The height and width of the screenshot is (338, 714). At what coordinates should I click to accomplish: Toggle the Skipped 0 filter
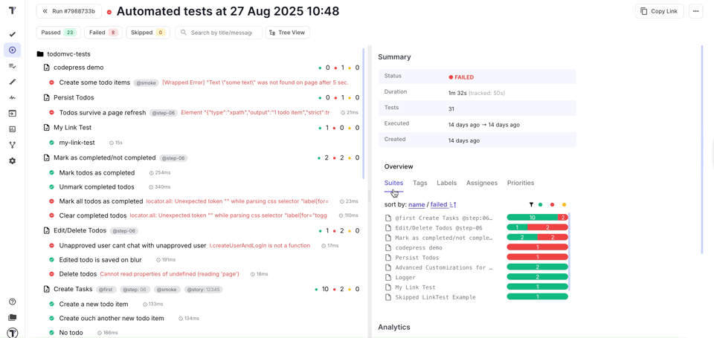[147, 33]
